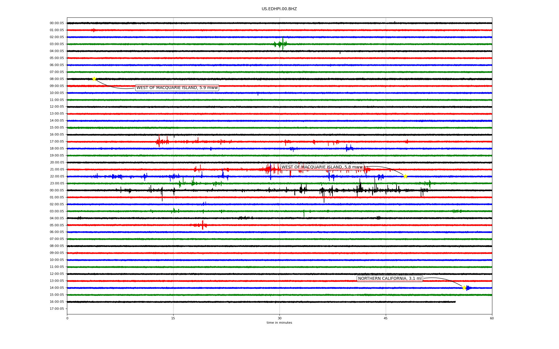The width and height of the screenshot is (559, 349).
Task: Click the US.EDHPI.00.BHZ plot title
Action: coord(279,9)
